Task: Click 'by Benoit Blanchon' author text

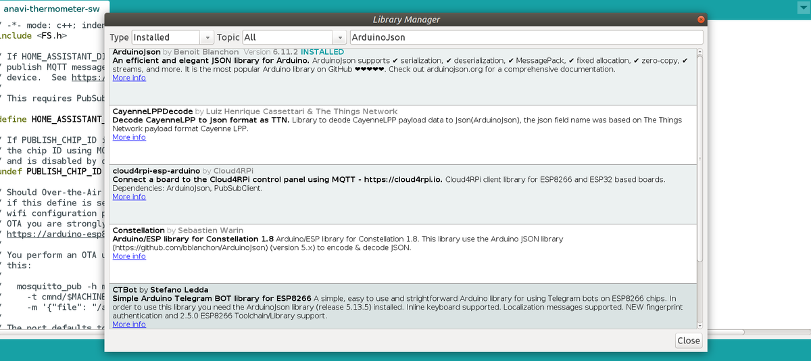Action: point(202,52)
